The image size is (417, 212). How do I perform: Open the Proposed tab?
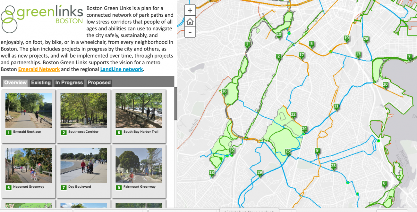99,83
